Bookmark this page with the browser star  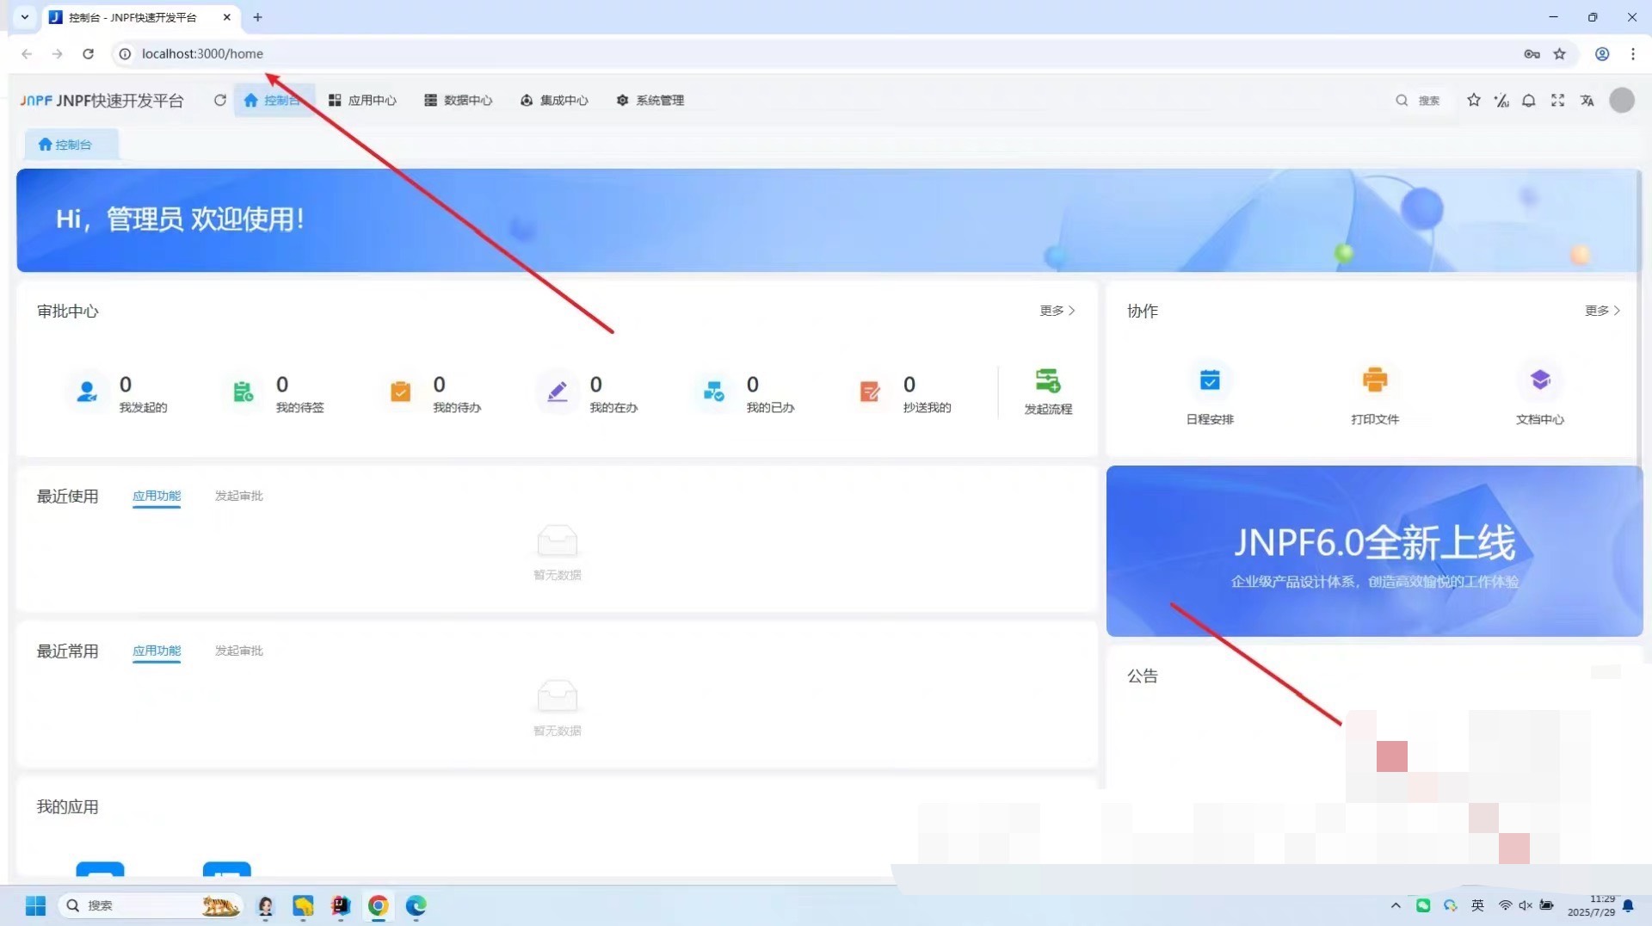point(1560,53)
